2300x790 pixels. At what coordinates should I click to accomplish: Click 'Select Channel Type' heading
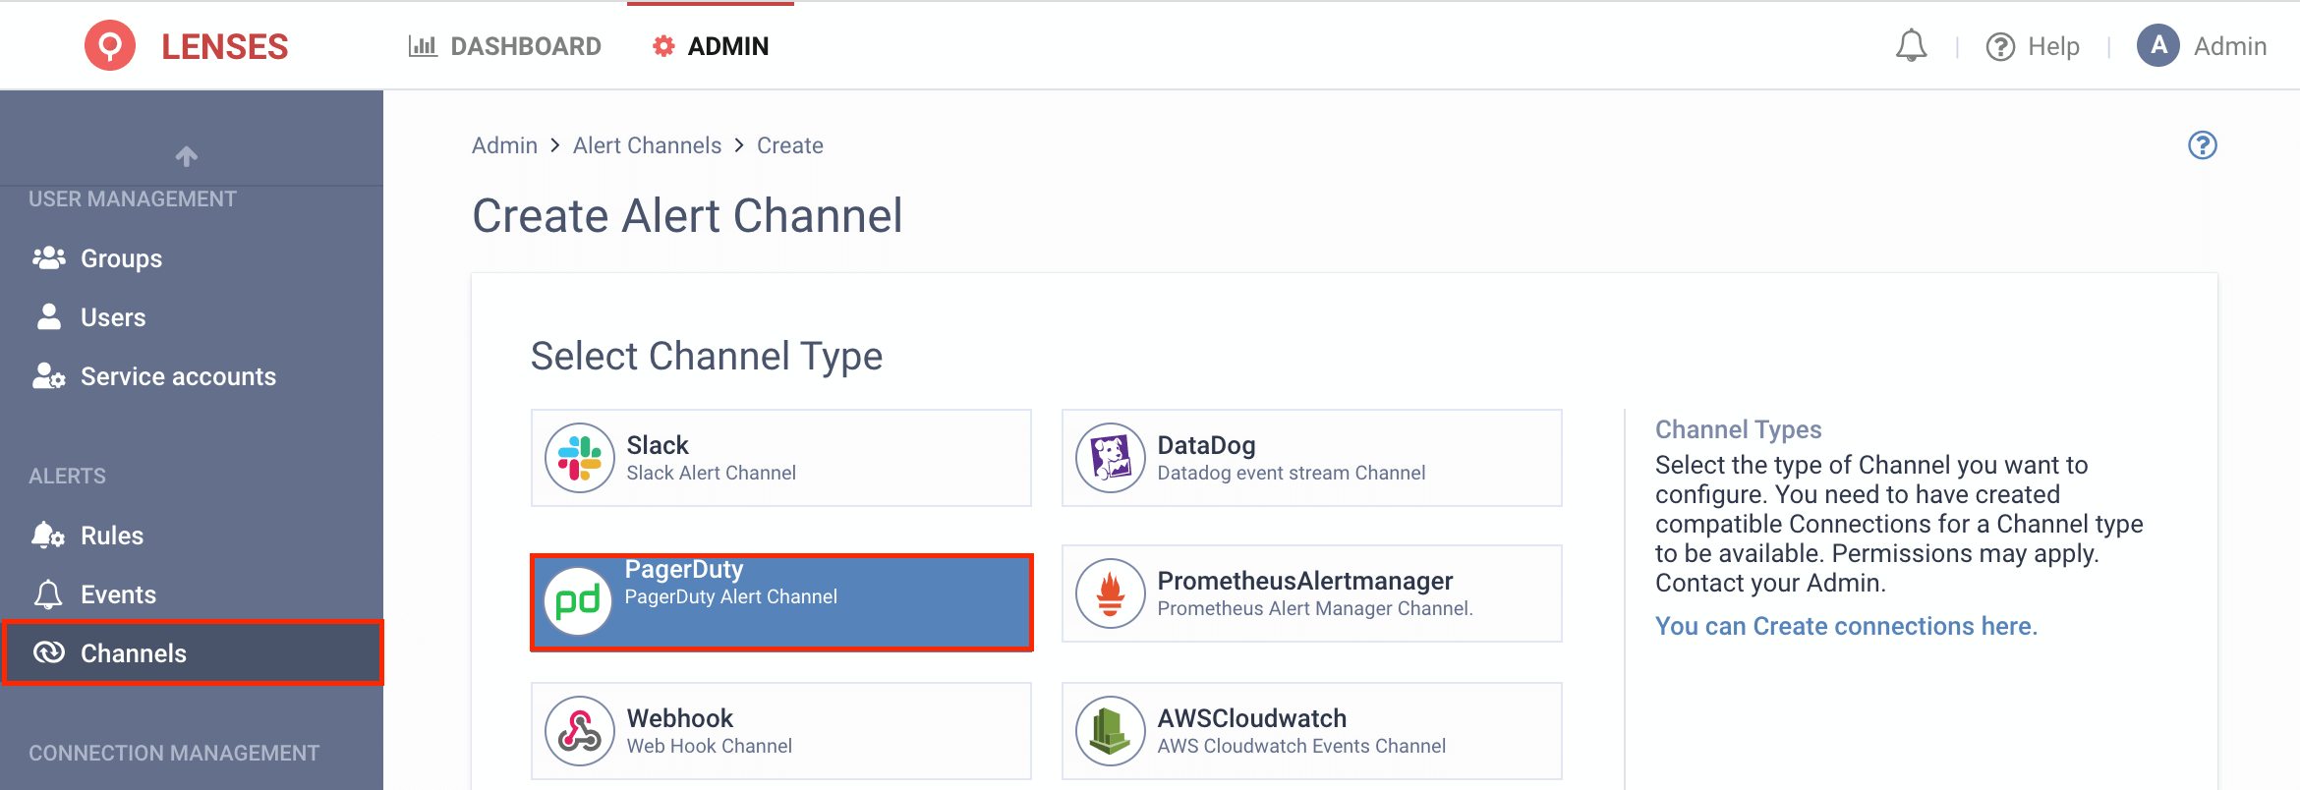click(707, 356)
